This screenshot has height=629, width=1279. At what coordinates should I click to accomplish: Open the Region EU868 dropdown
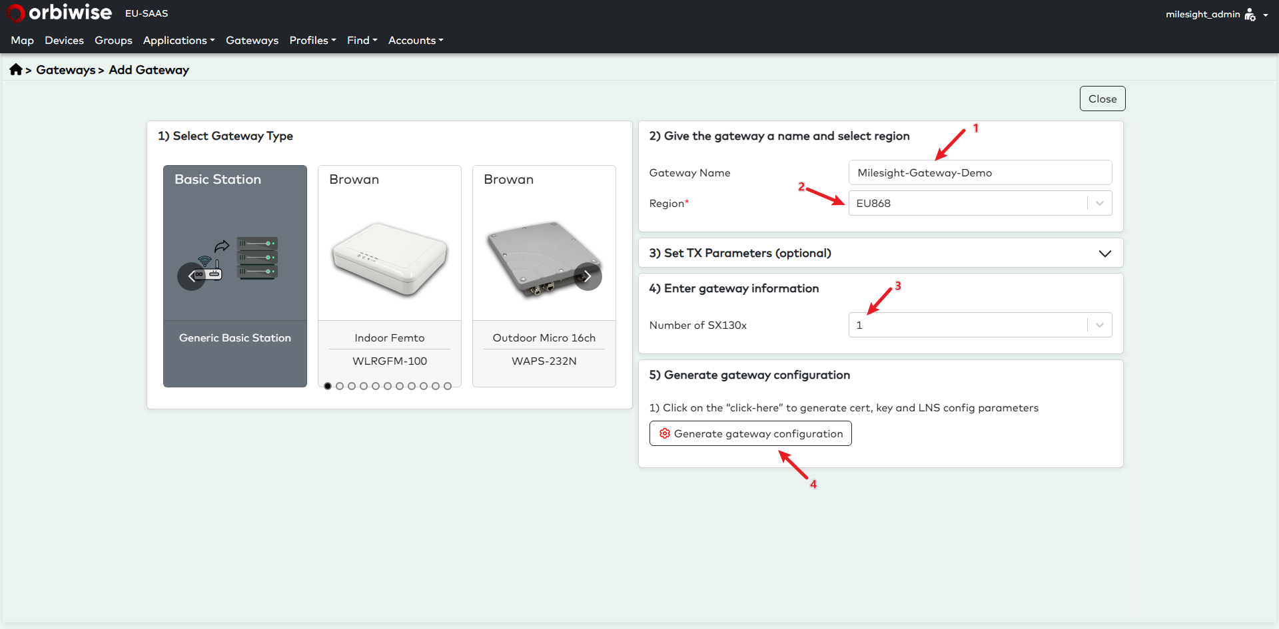pos(980,203)
